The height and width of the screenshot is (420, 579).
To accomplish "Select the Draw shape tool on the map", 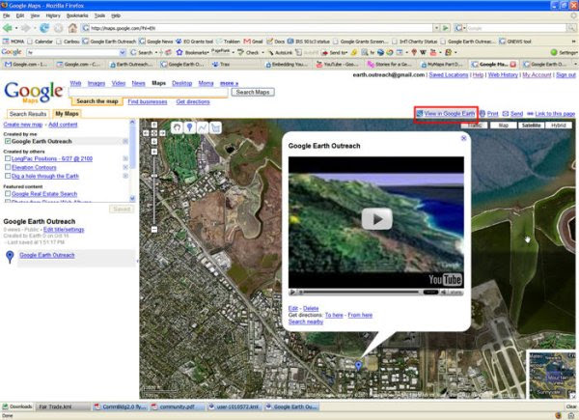I will click(x=215, y=127).
